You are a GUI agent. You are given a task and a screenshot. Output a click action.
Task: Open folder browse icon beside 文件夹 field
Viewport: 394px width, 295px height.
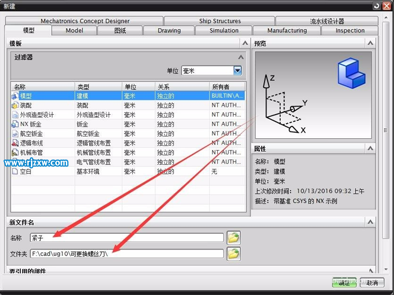[234, 254]
